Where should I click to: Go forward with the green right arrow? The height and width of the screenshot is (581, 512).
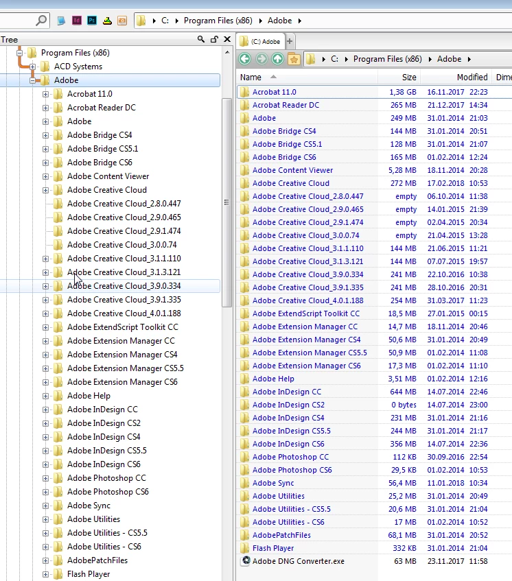click(x=261, y=58)
